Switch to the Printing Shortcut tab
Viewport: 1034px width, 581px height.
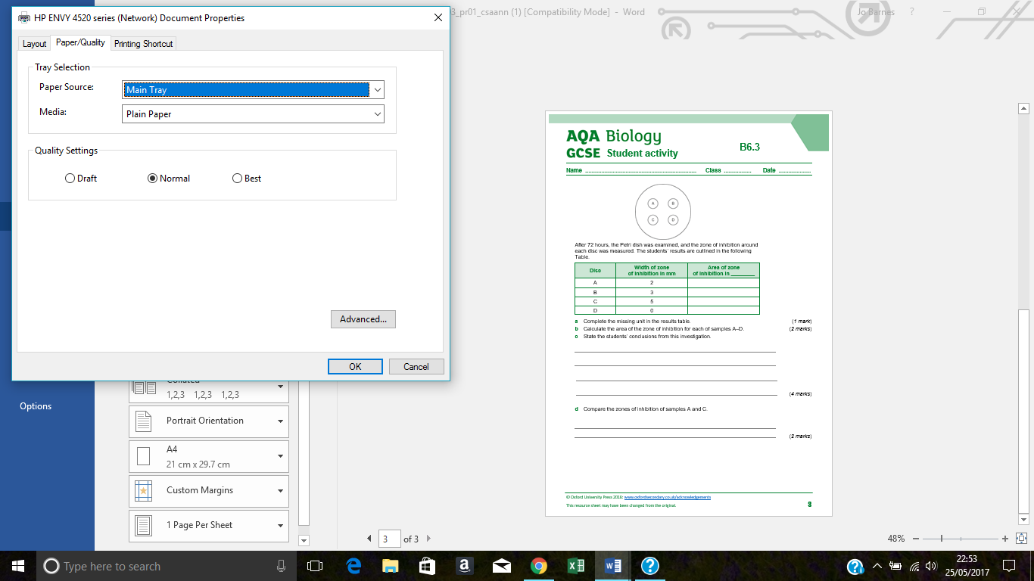point(143,44)
